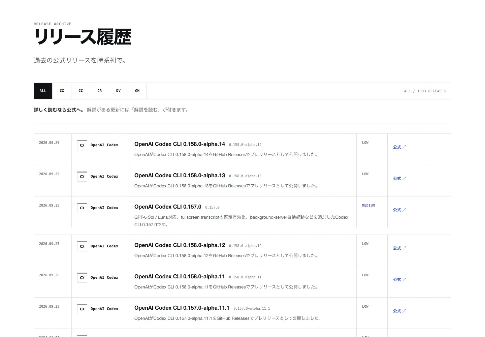The image size is (485, 337).
Task: Select the ALL filter tab
Action: 43,91
